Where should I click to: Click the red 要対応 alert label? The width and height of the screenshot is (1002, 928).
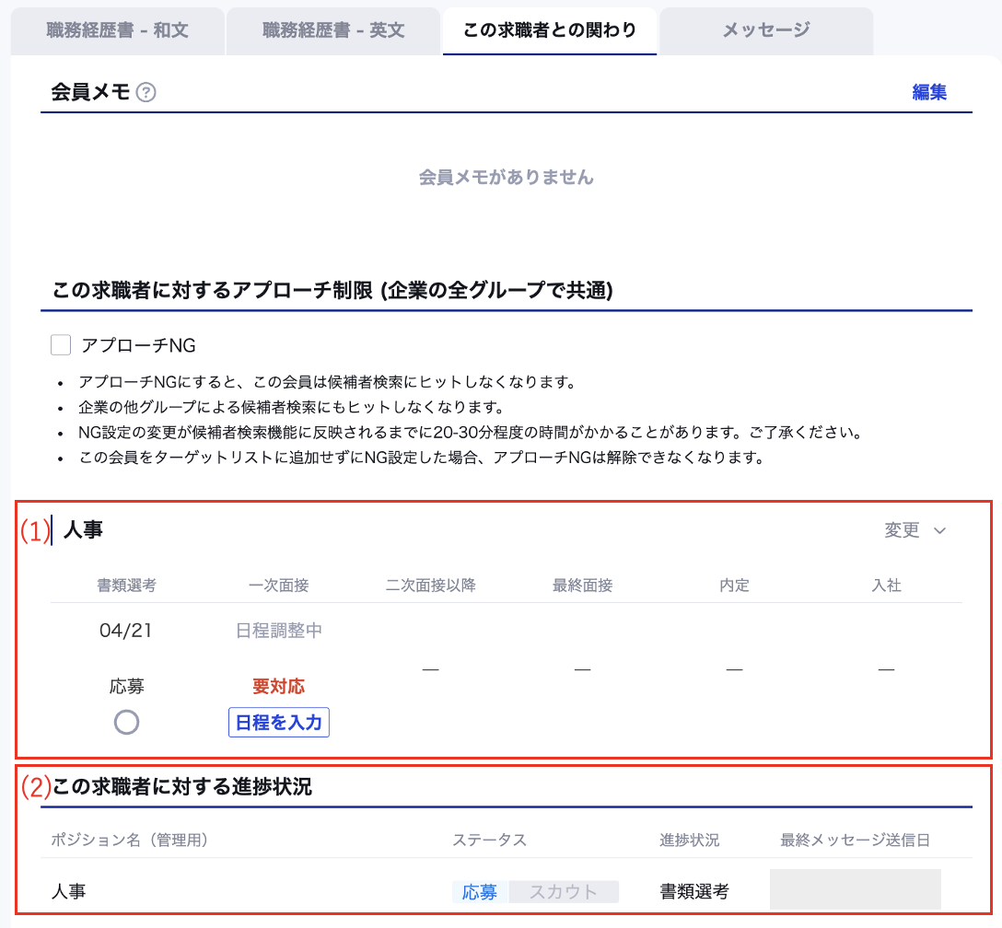[x=278, y=687]
